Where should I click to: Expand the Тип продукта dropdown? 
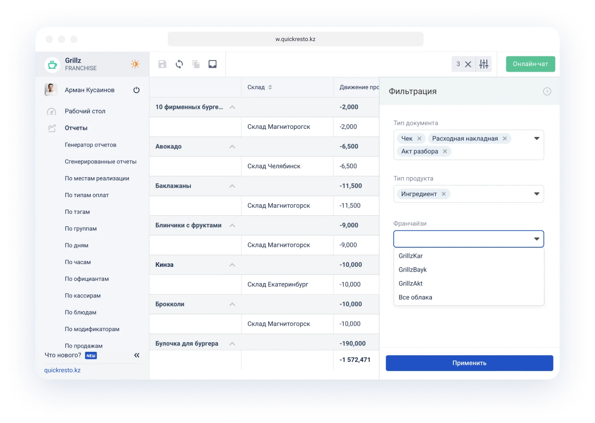(536, 194)
